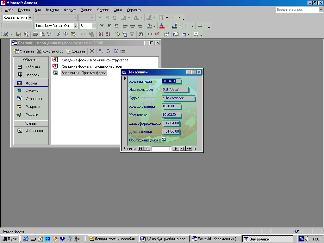Screen dimensions: 324x243
Task: Open the Записи menu
Action: [x=87, y=10]
